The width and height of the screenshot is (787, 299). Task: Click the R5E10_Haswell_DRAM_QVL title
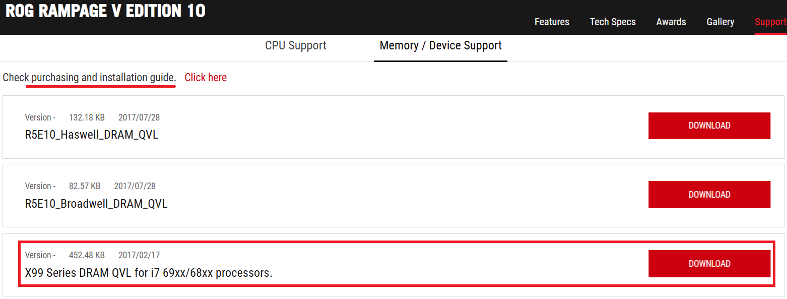pos(92,135)
